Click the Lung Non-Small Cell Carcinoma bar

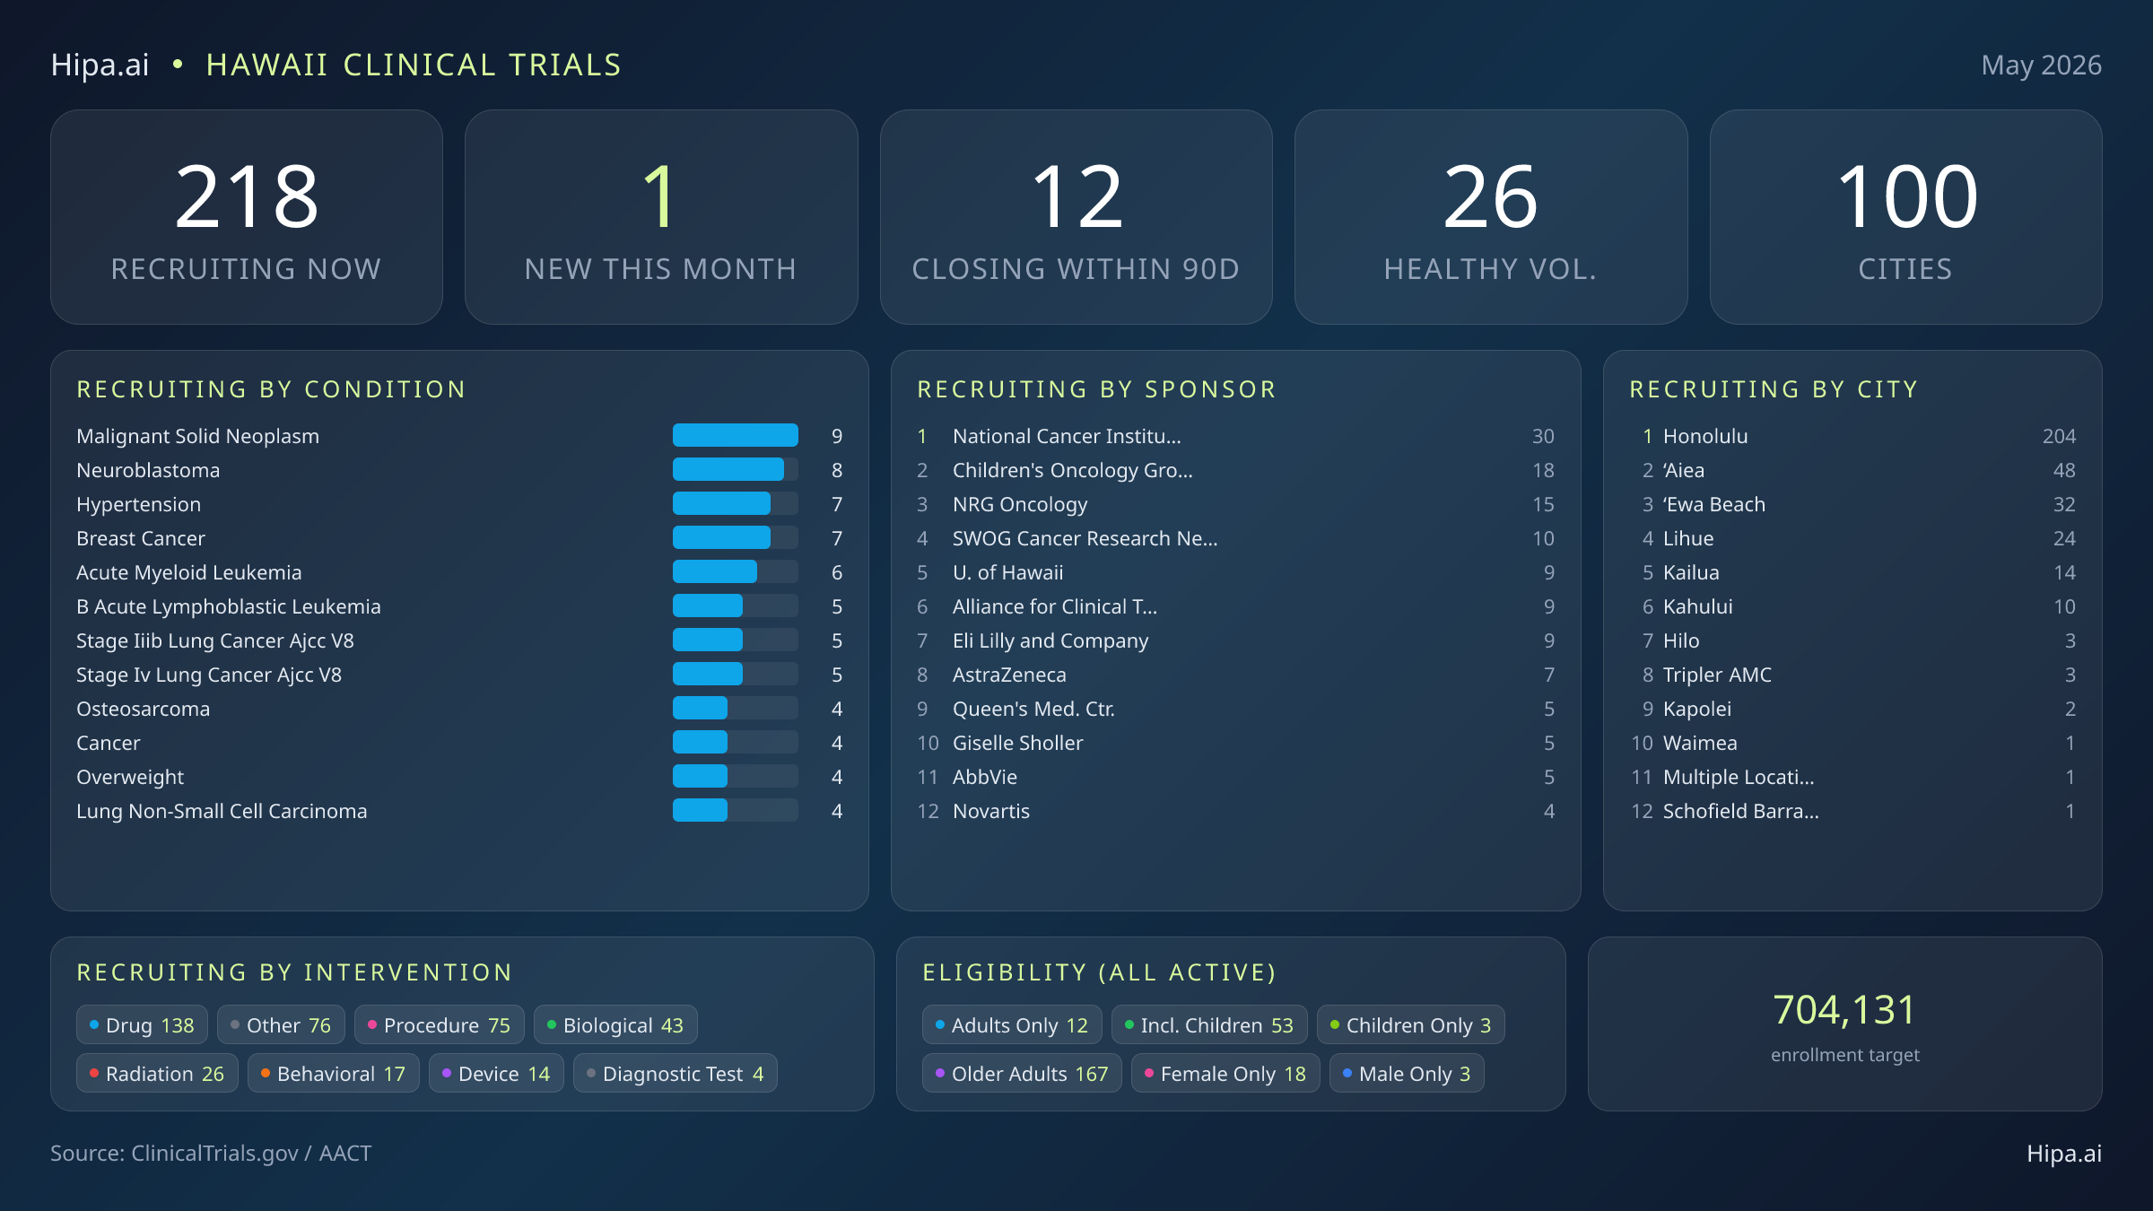(x=736, y=811)
